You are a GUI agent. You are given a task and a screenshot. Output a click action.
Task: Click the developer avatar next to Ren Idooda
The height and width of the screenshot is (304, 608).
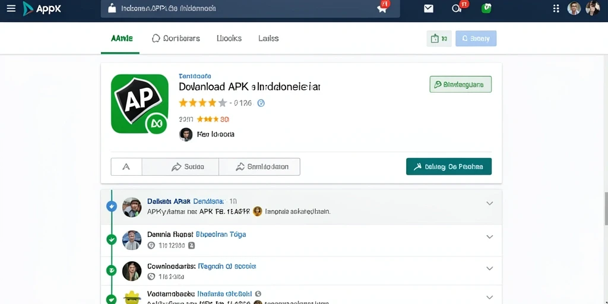(186, 134)
